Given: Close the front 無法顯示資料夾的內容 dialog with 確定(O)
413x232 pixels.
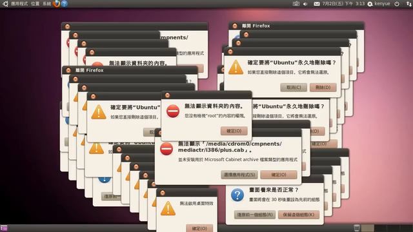Looking at the screenshot, I should pos(167,95).
